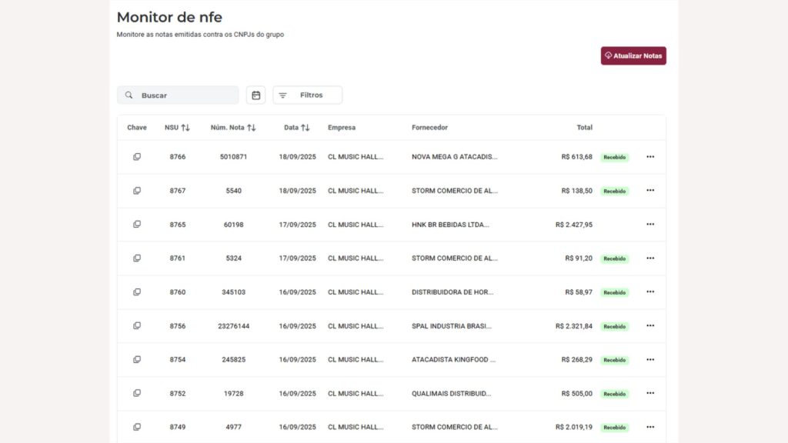788x443 pixels.
Task: Open row options for QUALIMAIS DISTRIBUID
Action: 650,393
